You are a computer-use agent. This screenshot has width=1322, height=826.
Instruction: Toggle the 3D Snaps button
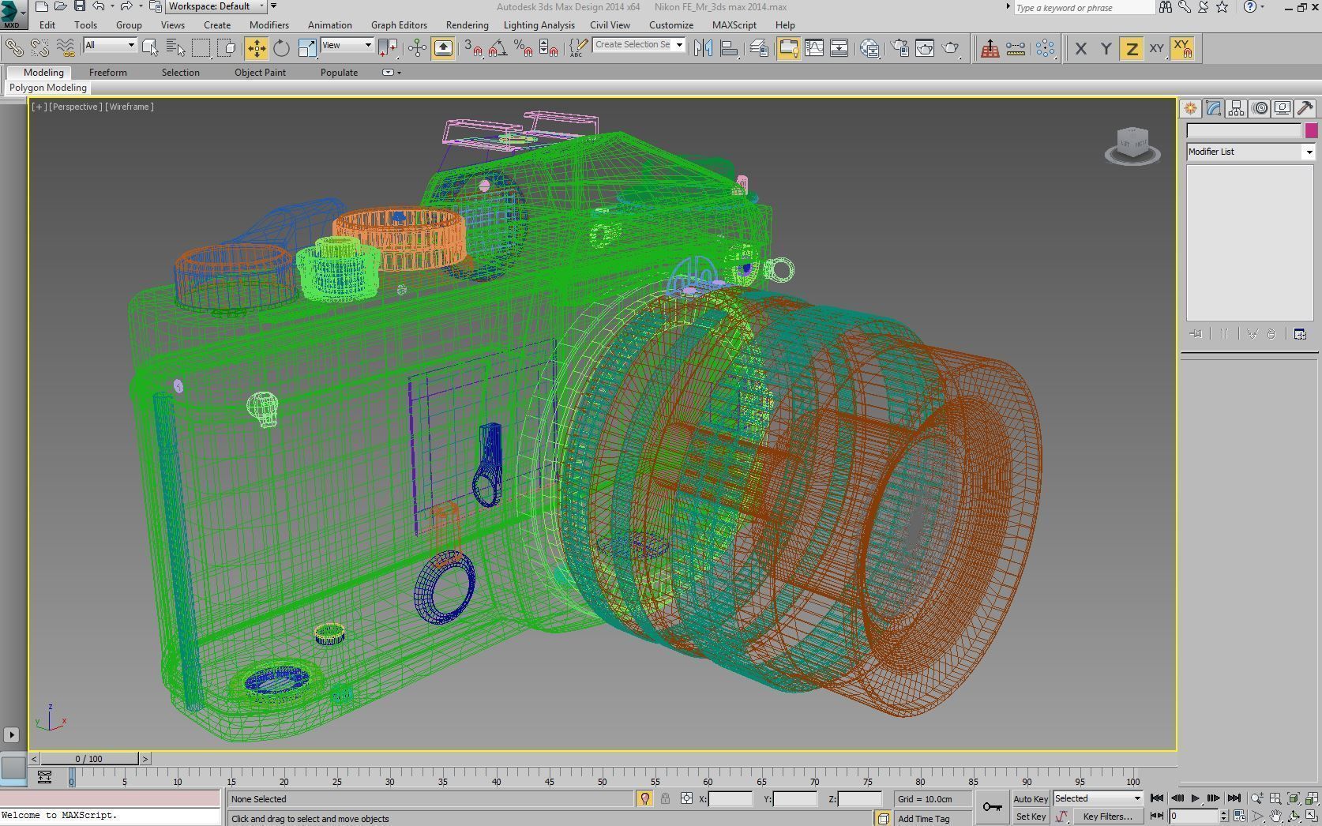click(x=472, y=48)
